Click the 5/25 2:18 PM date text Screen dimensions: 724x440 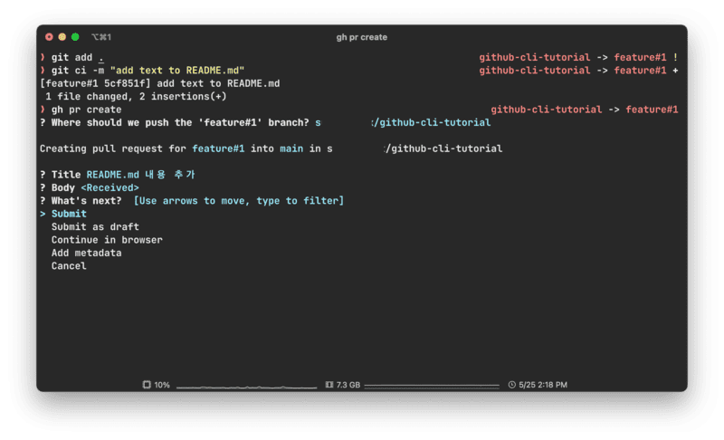[544, 385]
